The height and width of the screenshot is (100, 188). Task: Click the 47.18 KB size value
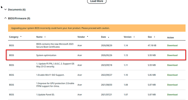tap(152, 45)
